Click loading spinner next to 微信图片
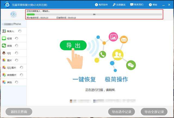This screenshot has height=118, width=174. [x=21, y=75]
